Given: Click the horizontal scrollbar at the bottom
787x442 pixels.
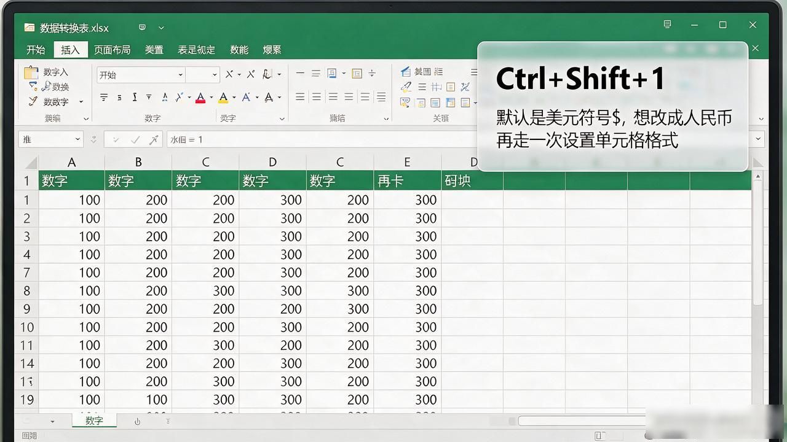Looking at the screenshot, I should point(581,421).
